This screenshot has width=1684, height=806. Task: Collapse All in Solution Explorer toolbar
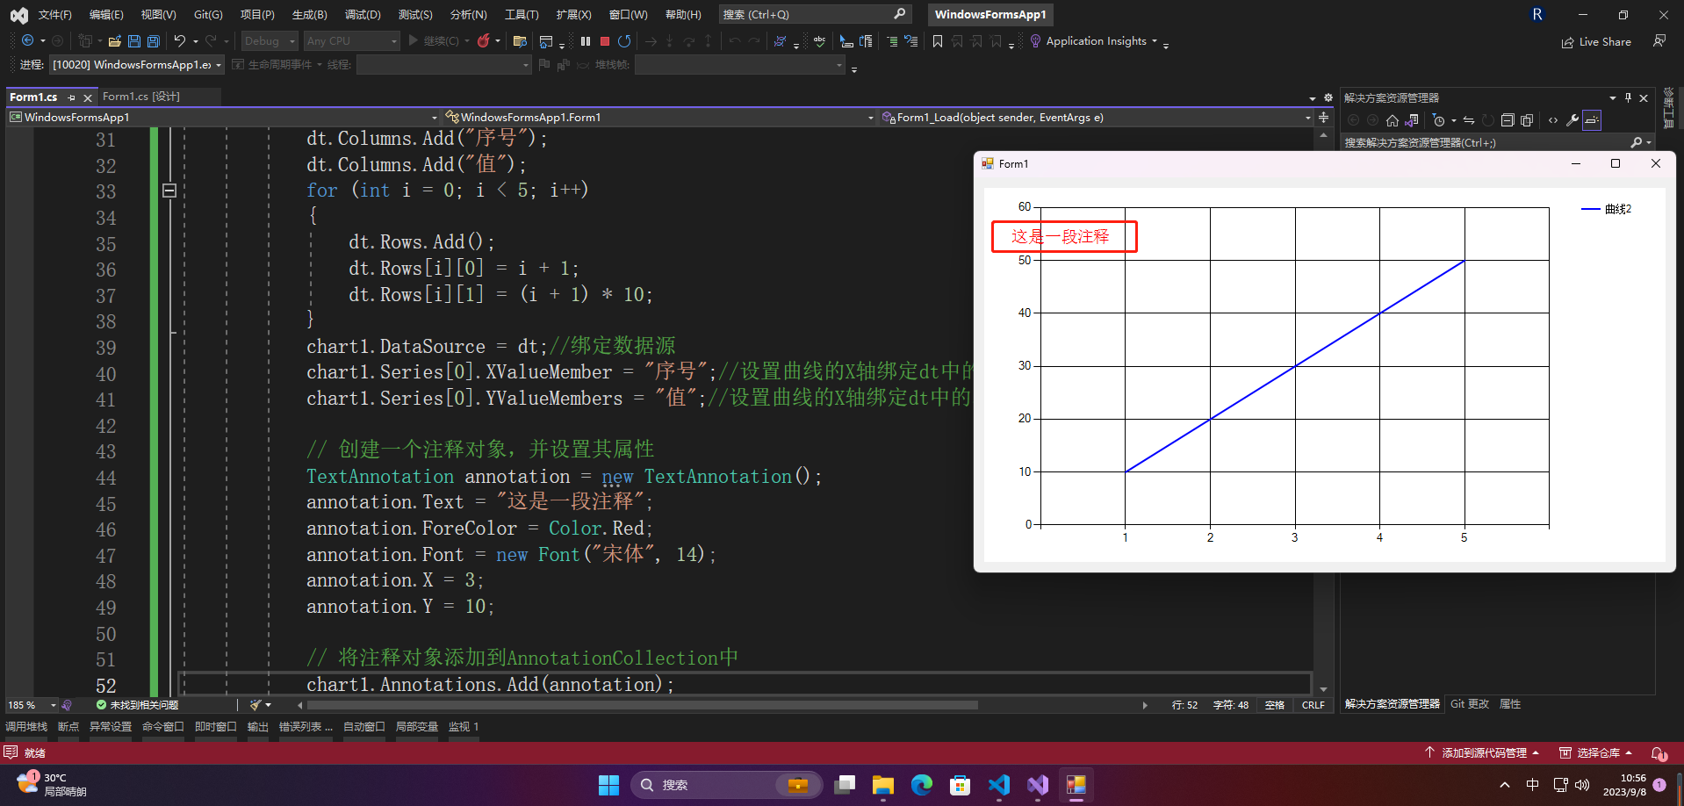tap(1508, 120)
